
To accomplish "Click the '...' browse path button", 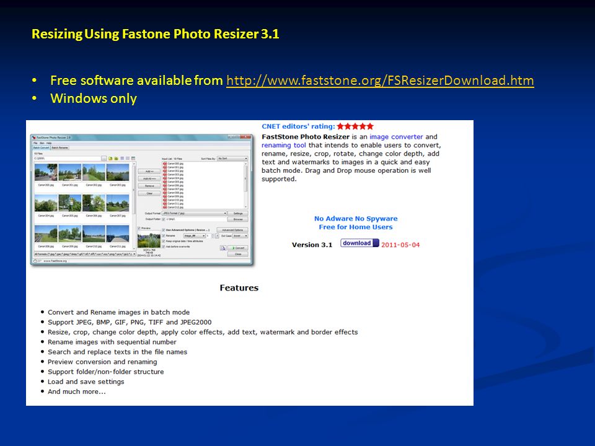I will point(104,159).
